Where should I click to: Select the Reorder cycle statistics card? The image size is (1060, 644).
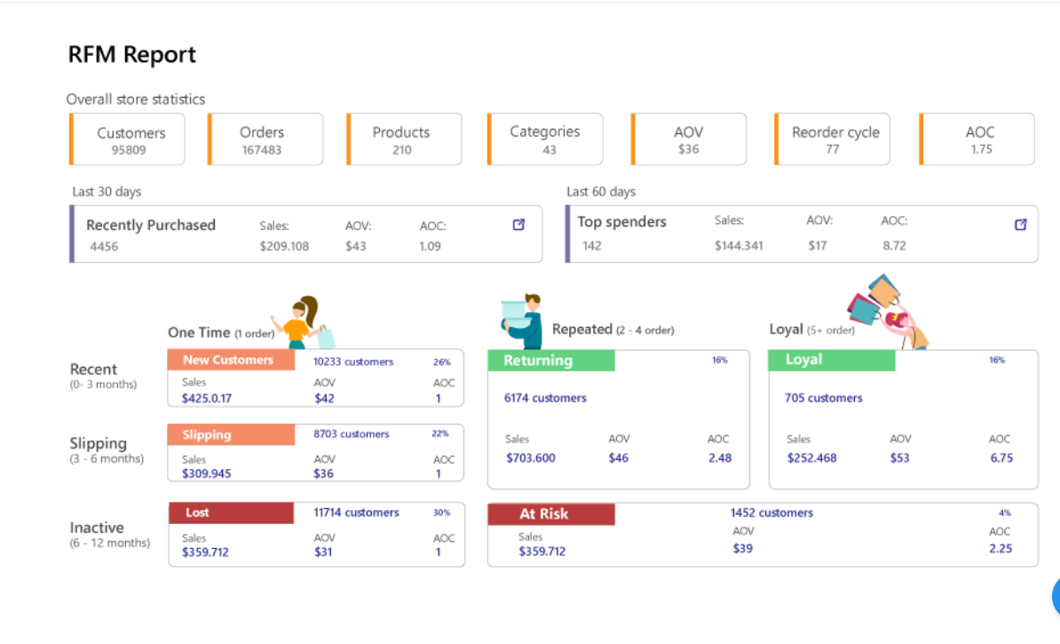(x=832, y=139)
